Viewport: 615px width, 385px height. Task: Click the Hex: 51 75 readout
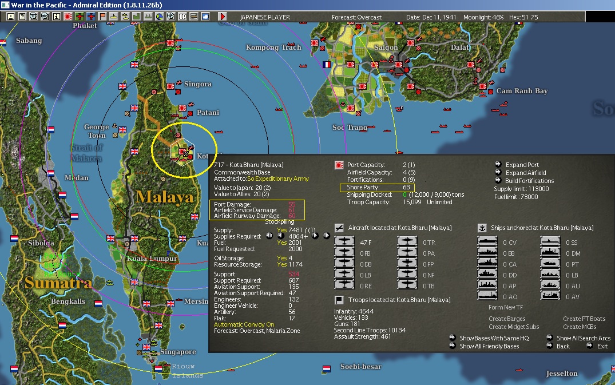(523, 17)
